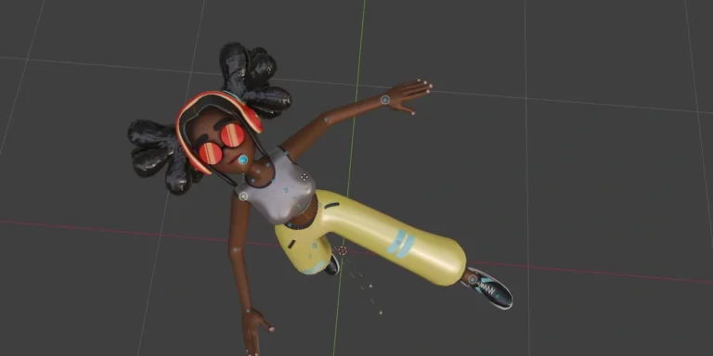
Task: Select the lowered arm's elbow control point
Action: (x=236, y=249)
